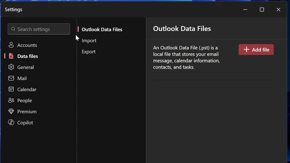Switch to the Export sub-tab
290x163 pixels.
point(88,51)
